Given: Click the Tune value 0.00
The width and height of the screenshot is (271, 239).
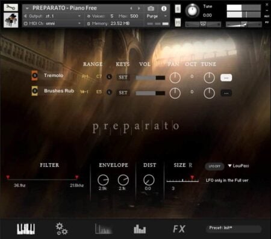Looking at the screenshot, I should pyautogui.click(x=207, y=16).
